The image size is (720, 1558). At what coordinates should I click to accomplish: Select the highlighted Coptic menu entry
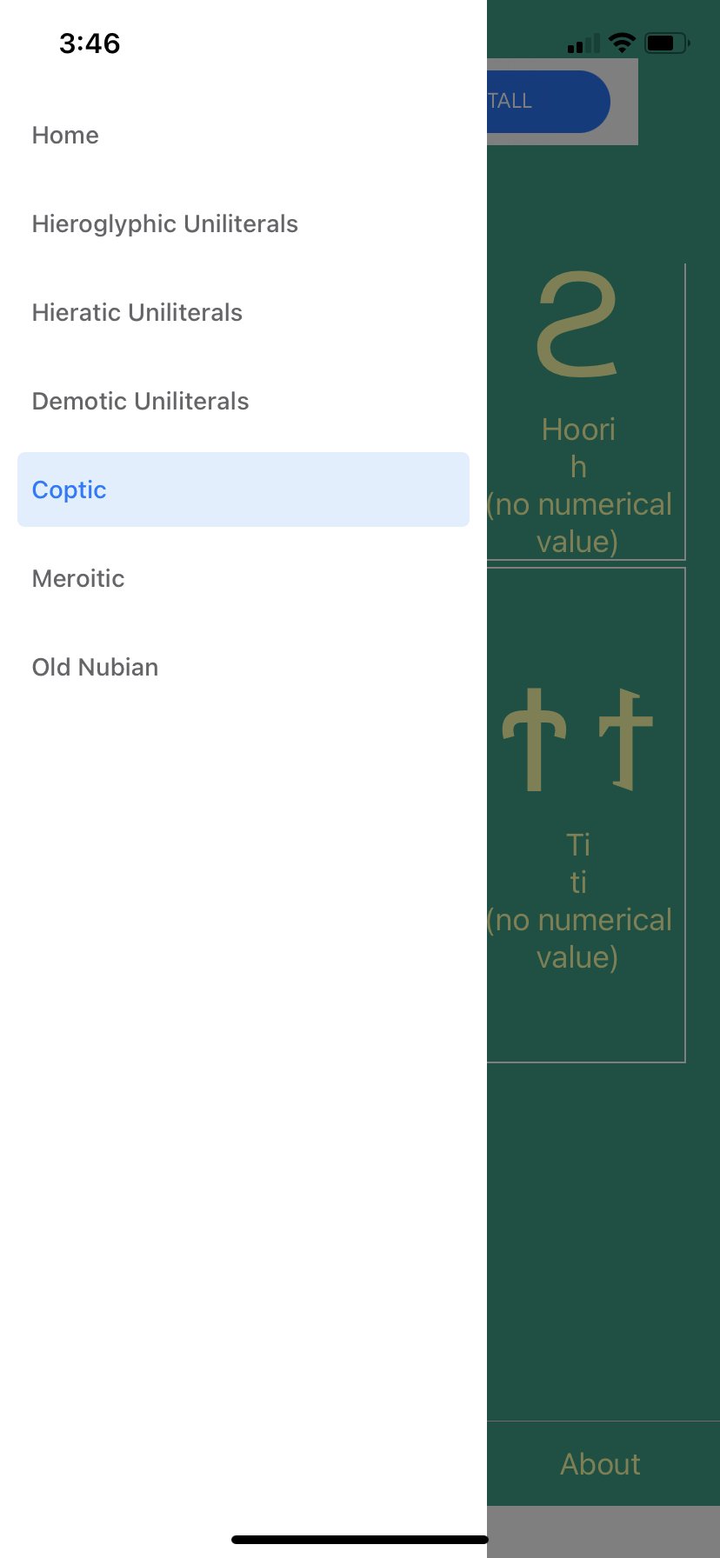[x=70, y=490]
